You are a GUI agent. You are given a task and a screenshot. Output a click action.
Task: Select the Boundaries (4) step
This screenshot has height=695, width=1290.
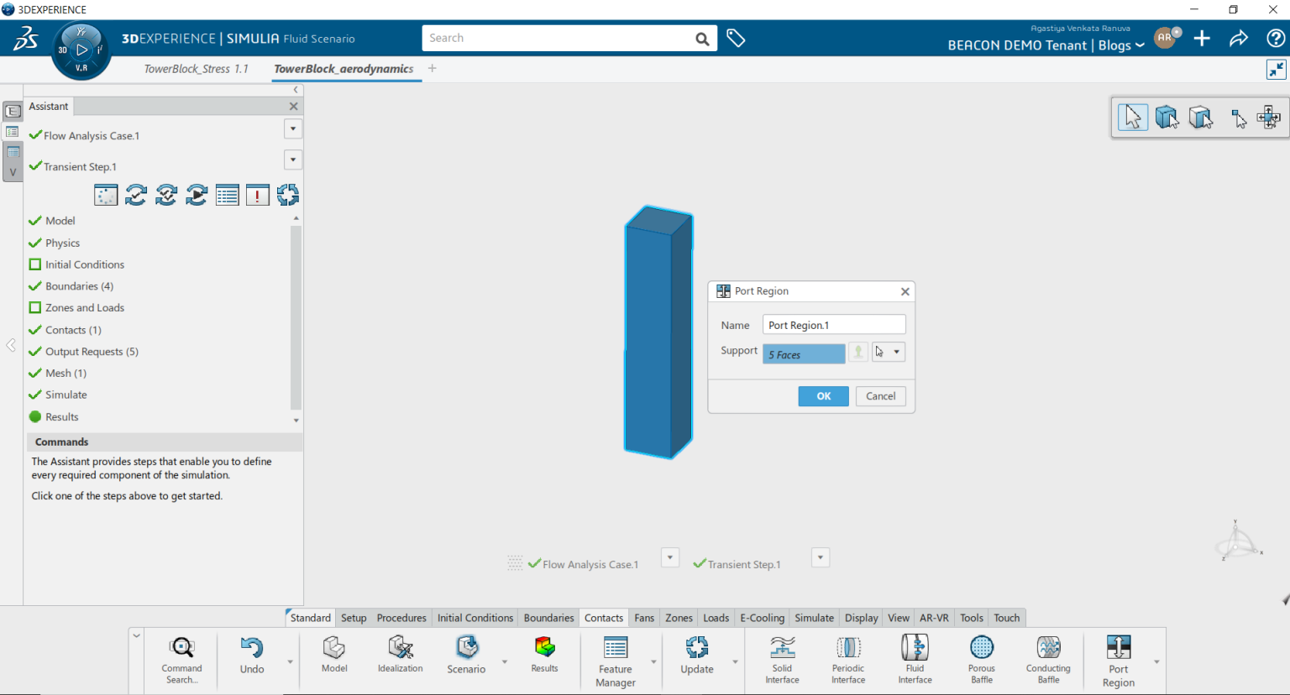71,286
